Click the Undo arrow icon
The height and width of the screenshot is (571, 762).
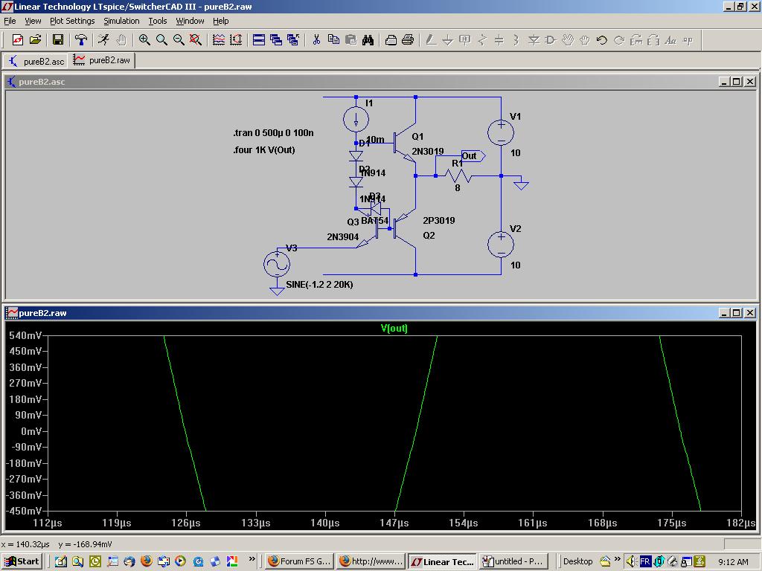coord(601,40)
